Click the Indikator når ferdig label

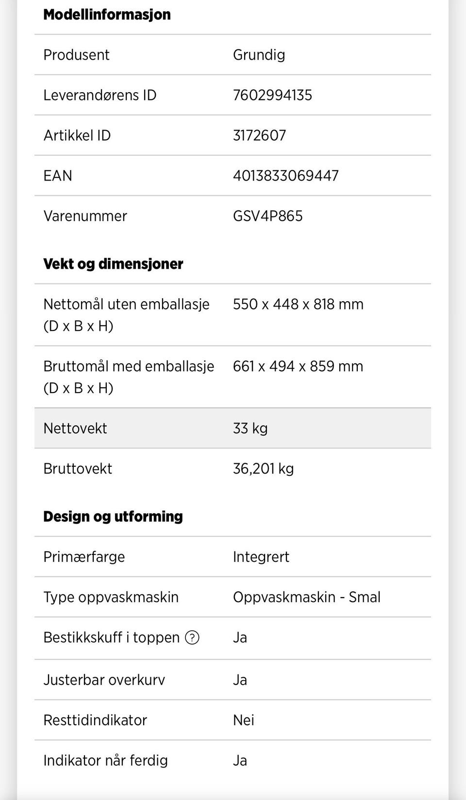click(x=105, y=761)
